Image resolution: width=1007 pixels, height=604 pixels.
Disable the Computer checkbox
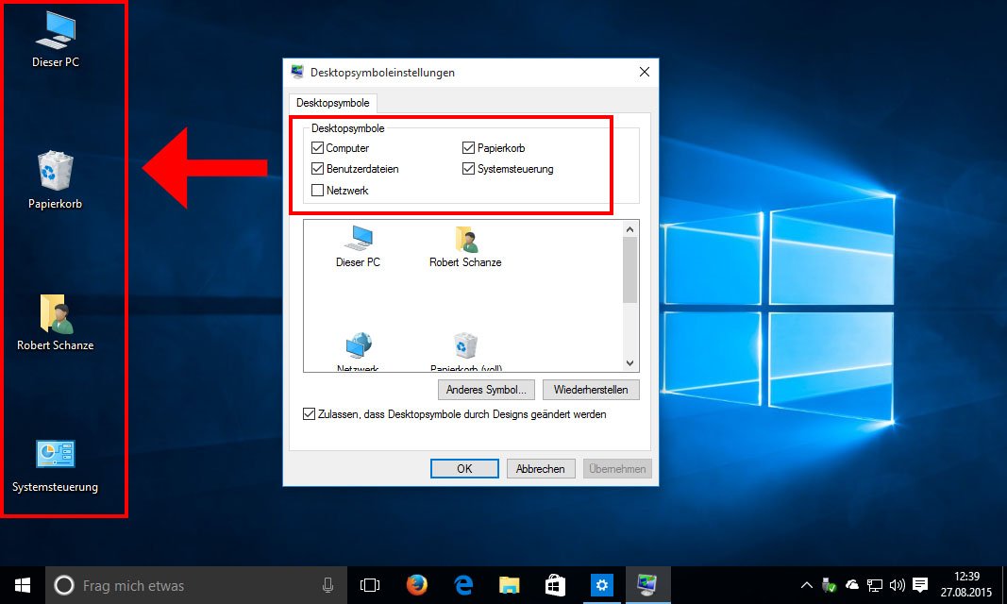(318, 147)
